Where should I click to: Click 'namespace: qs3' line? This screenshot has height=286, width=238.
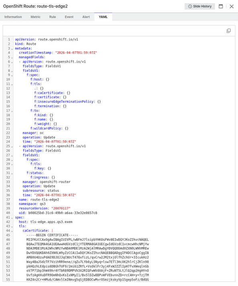pyautogui.click(x=32, y=204)
